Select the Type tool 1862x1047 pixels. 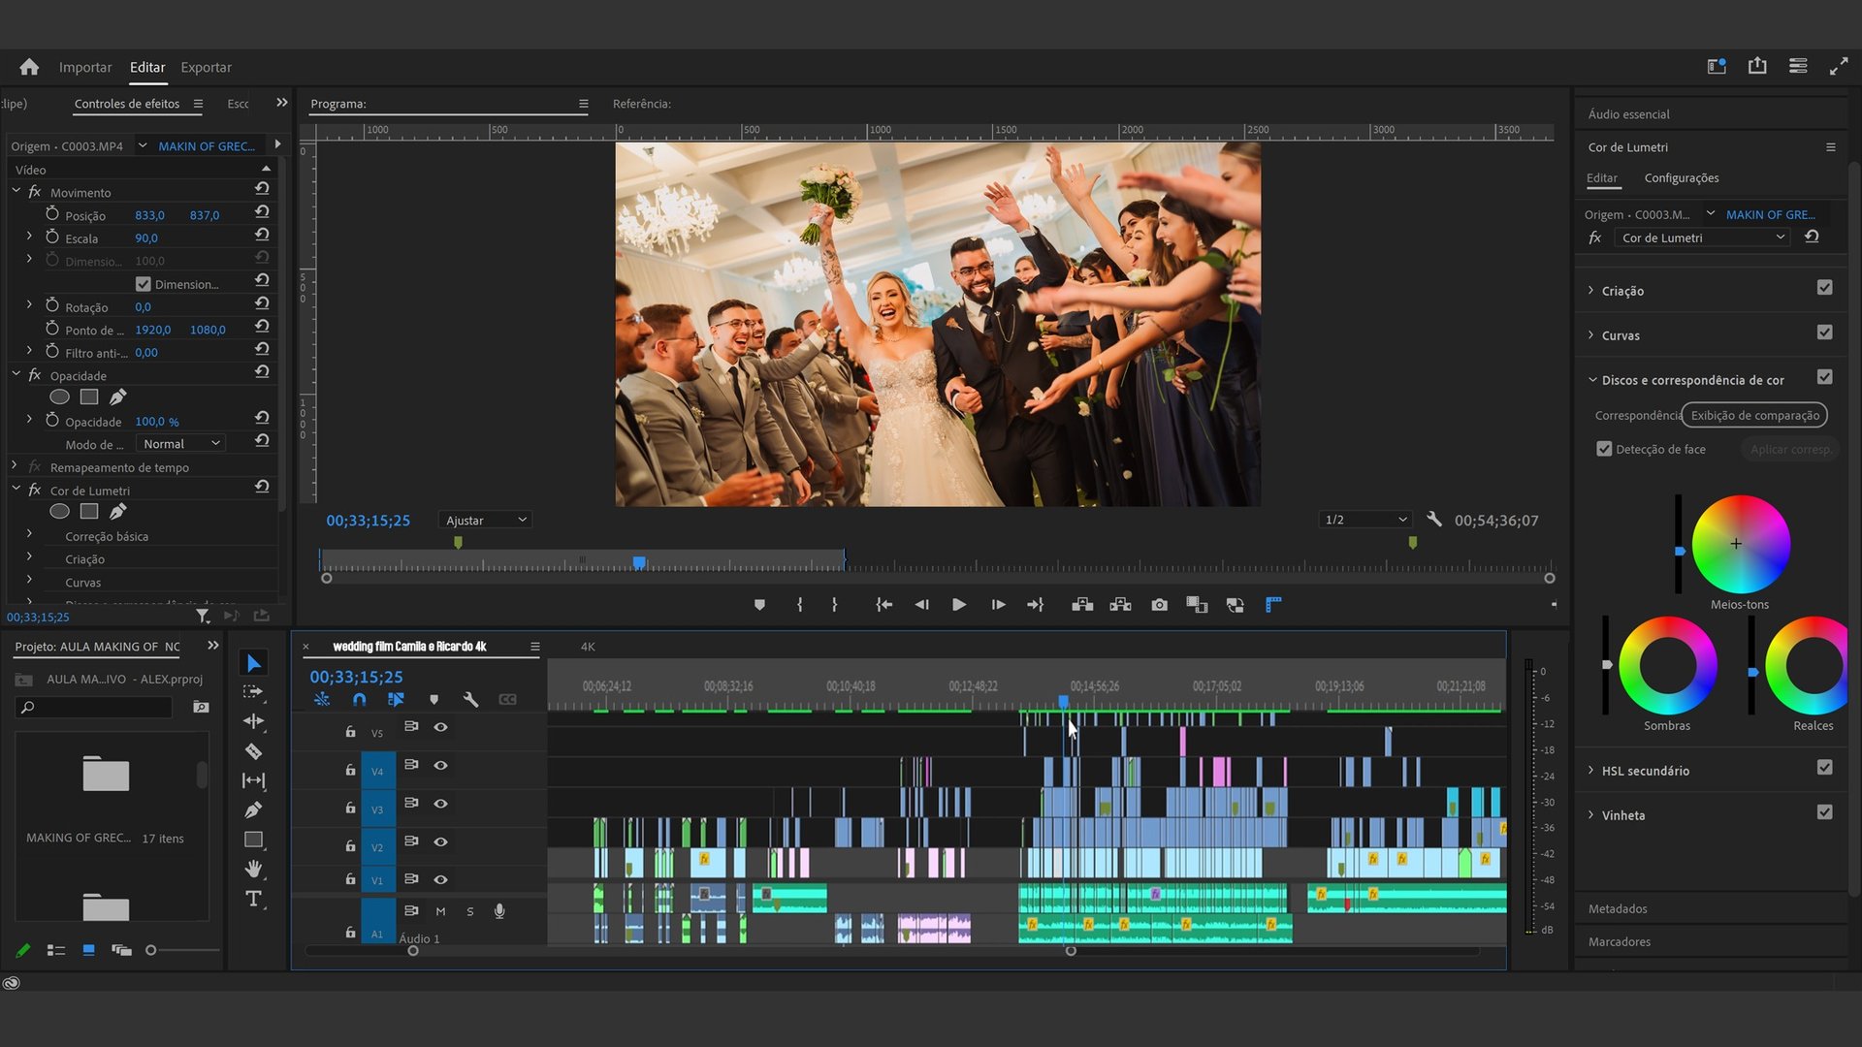tap(253, 899)
